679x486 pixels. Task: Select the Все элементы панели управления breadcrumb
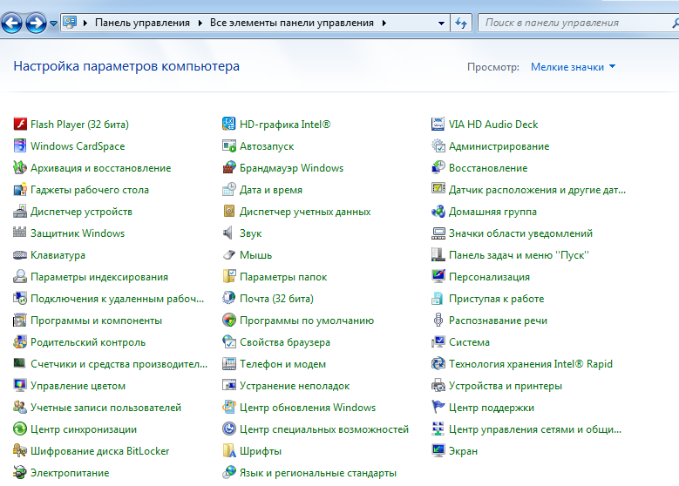pos(292,23)
